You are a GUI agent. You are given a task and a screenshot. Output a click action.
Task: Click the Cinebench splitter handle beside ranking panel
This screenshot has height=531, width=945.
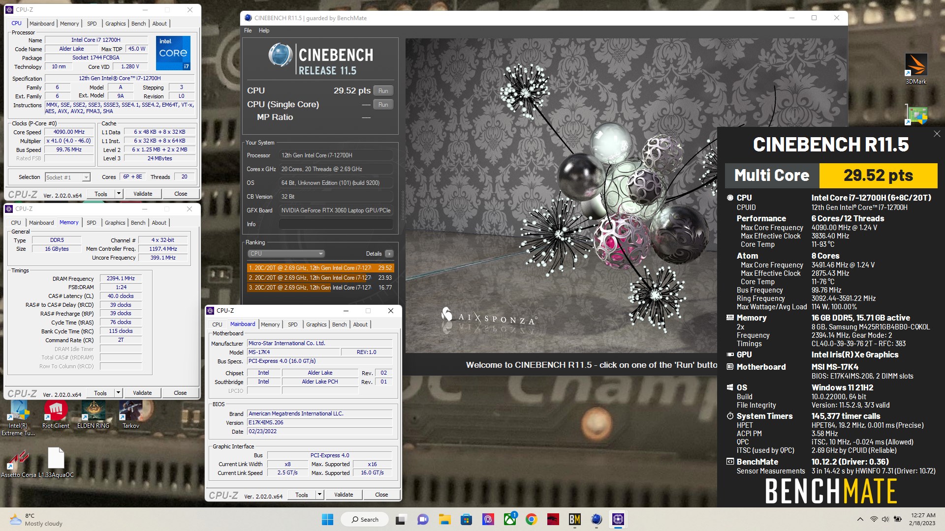[403, 205]
